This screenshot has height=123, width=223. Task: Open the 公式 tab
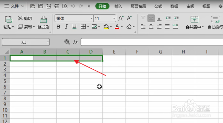click(158, 6)
